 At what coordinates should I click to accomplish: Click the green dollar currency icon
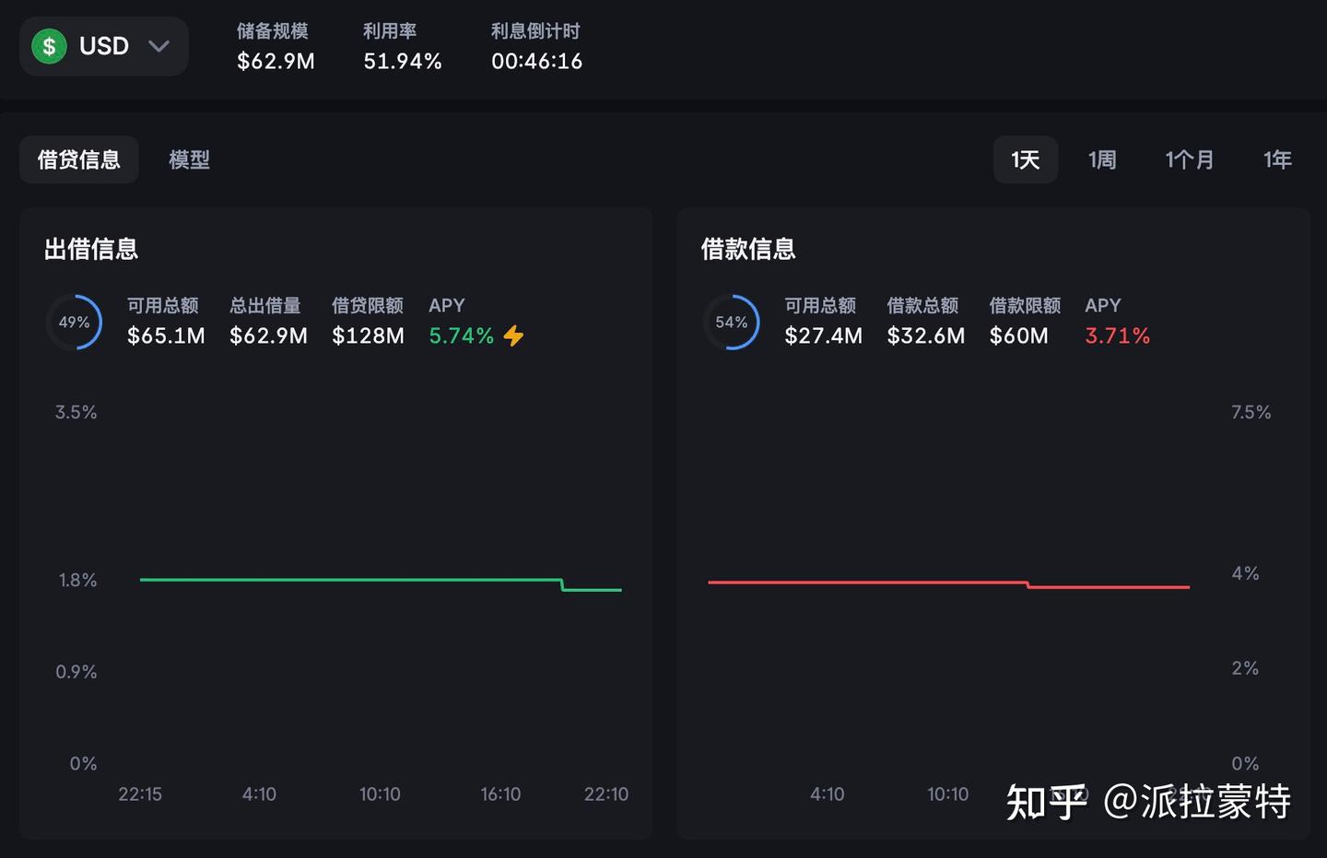point(49,46)
